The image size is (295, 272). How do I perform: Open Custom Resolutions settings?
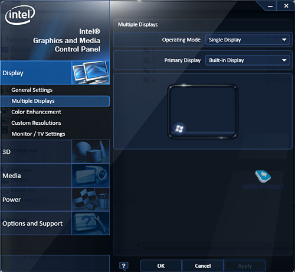37,123
